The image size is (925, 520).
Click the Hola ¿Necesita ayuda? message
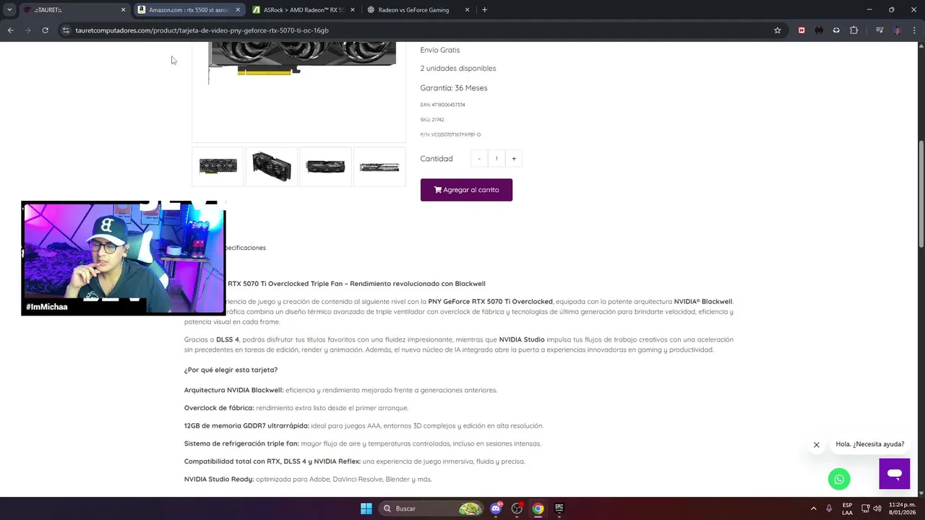870,444
